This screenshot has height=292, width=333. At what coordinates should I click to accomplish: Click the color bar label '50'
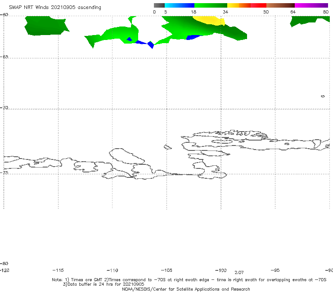tap(266, 12)
